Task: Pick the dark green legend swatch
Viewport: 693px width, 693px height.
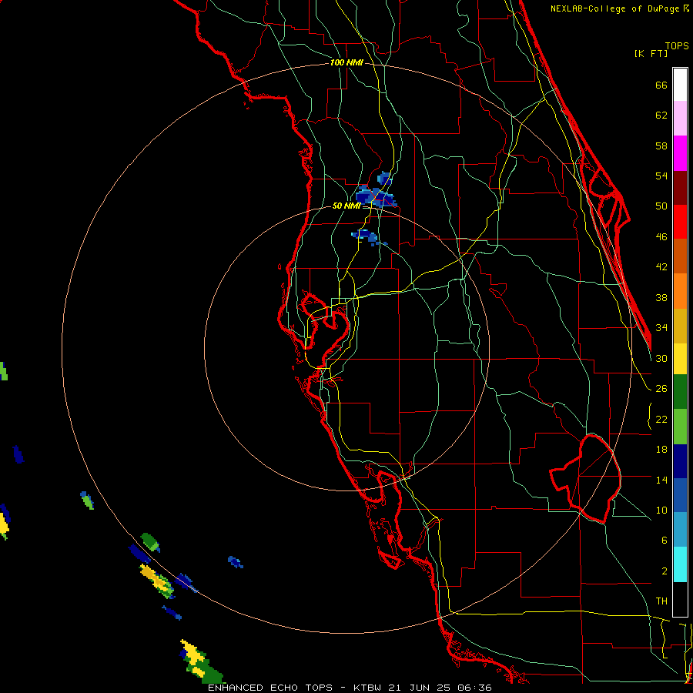Action: tap(680, 392)
